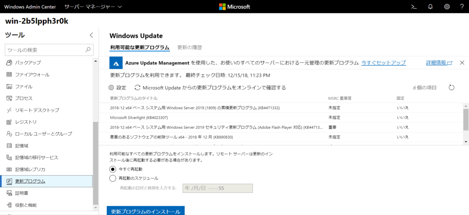Click the 更新プログラム tool icon
The height and width of the screenshot is (215, 469).
[x=9, y=181]
